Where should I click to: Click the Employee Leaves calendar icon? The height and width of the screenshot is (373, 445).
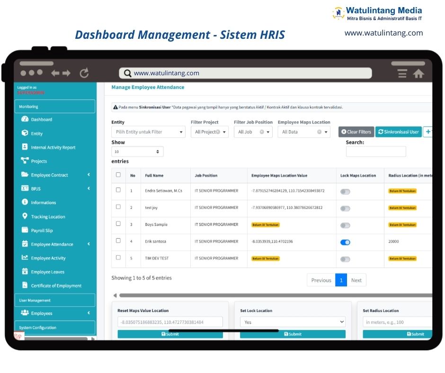pos(25,271)
